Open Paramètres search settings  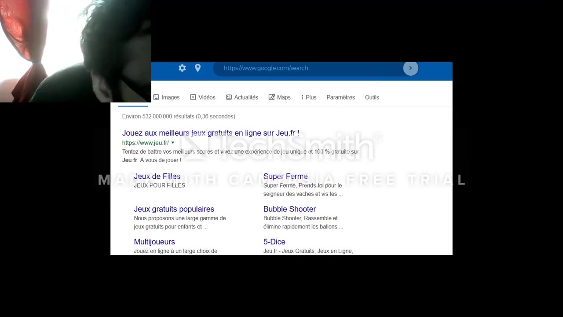tap(340, 97)
